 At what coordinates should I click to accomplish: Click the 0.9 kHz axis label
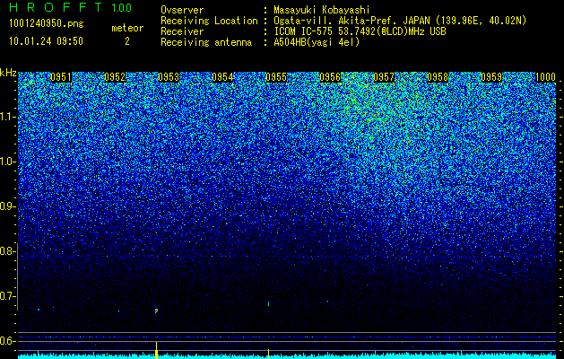(x=8, y=206)
